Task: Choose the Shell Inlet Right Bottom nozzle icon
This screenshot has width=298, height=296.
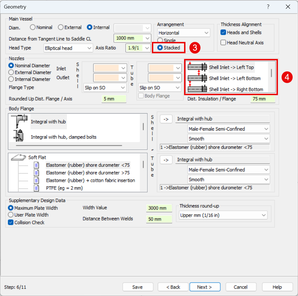Action: [197, 89]
